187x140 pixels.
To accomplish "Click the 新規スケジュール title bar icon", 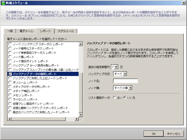I will (3, 3).
